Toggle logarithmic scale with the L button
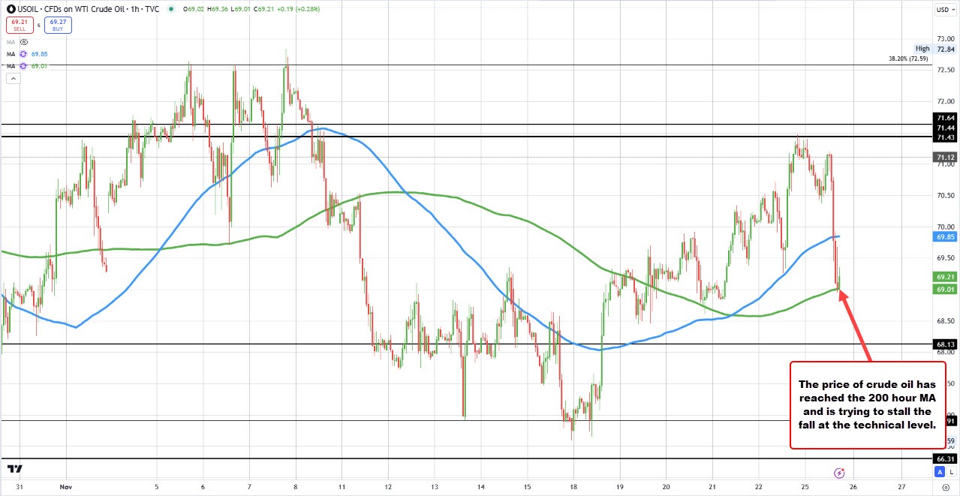Screen dimensions: 960x496 click(951, 471)
